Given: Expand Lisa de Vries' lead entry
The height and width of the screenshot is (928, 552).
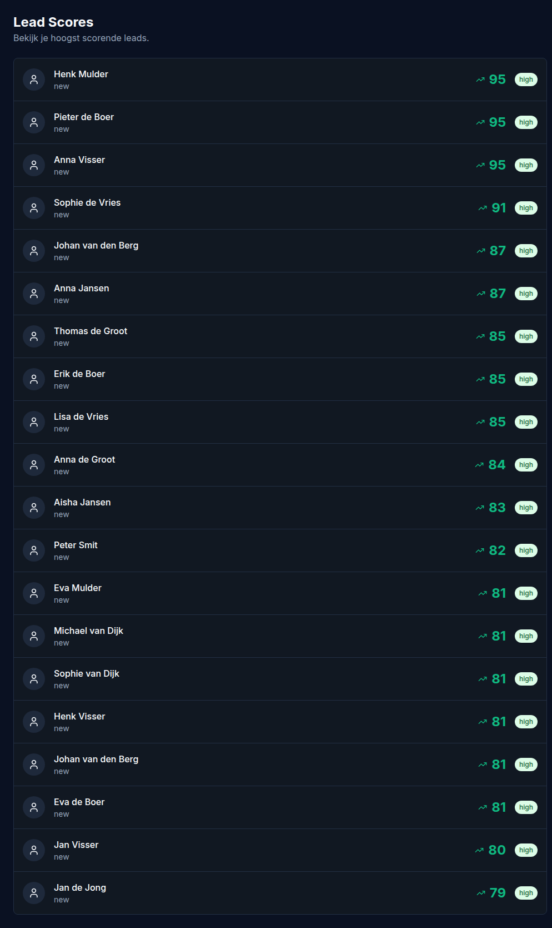Looking at the screenshot, I should pos(276,422).
